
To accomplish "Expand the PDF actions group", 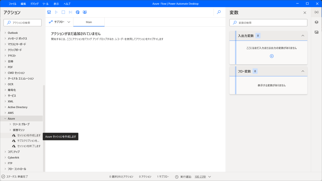I will click(5, 67).
